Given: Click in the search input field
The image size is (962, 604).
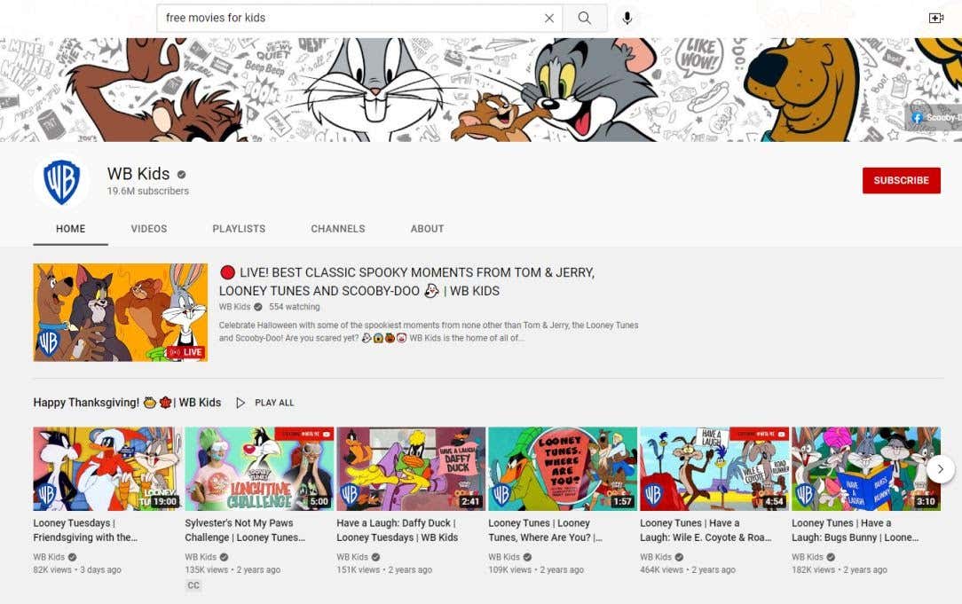Looking at the screenshot, I should click(x=351, y=18).
